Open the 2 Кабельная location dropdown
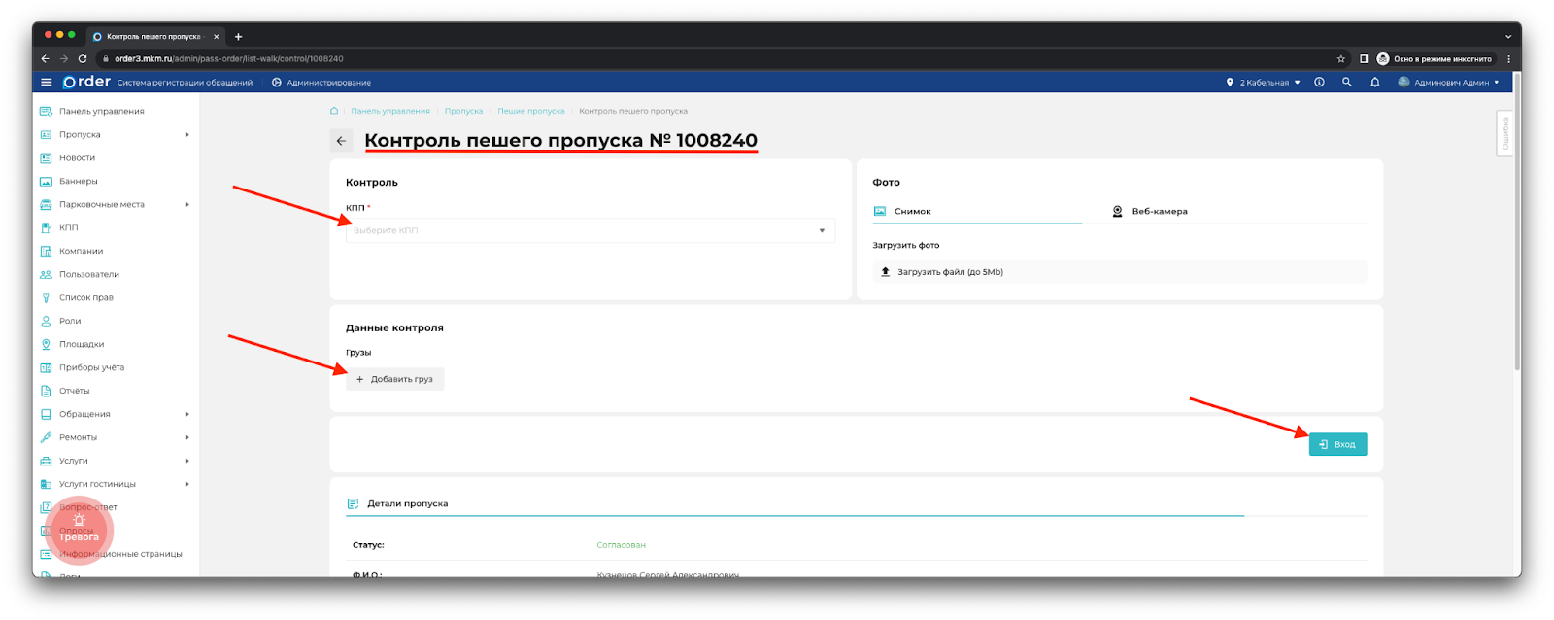This screenshot has width=1554, height=620. pyautogui.click(x=1263, y=83)
